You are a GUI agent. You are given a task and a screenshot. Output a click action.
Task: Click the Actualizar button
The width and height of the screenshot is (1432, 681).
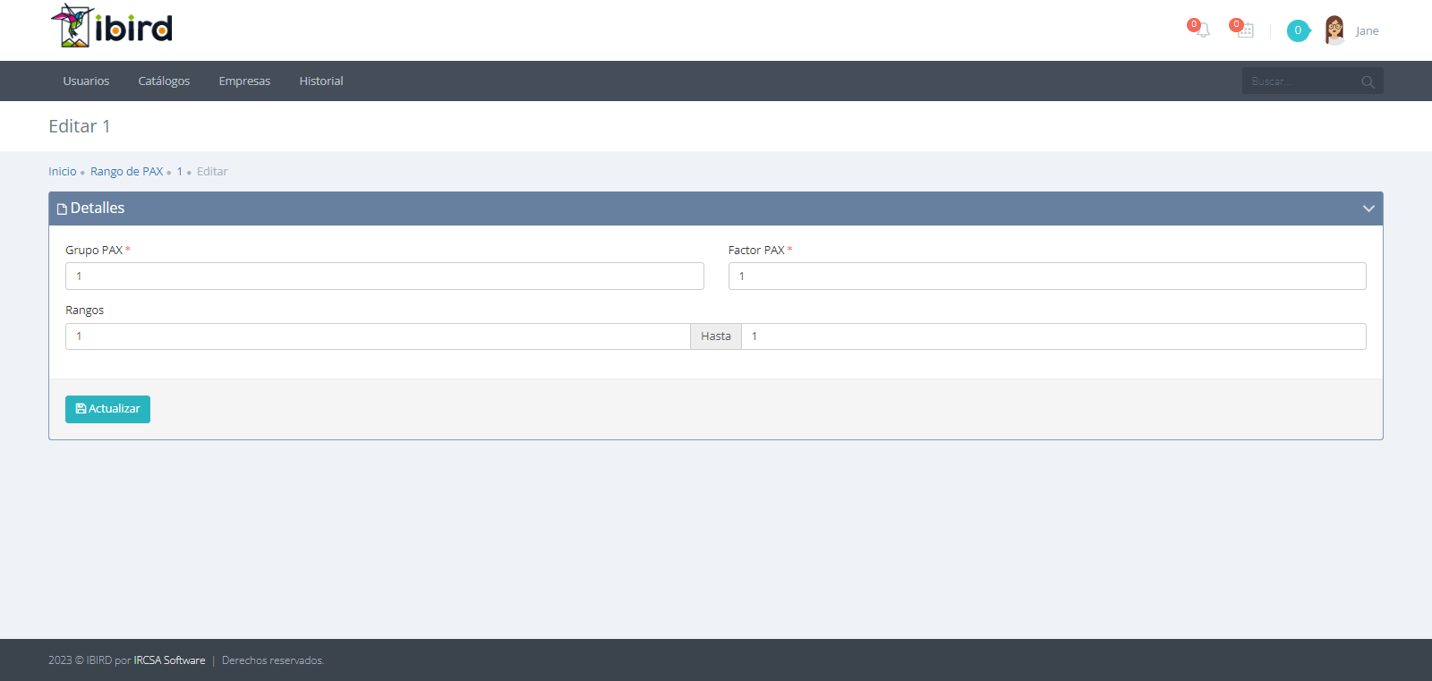pos(107,409)
